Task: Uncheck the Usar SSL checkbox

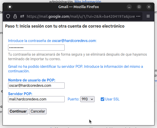Action: pyautogui.click(x=102, y=99)
